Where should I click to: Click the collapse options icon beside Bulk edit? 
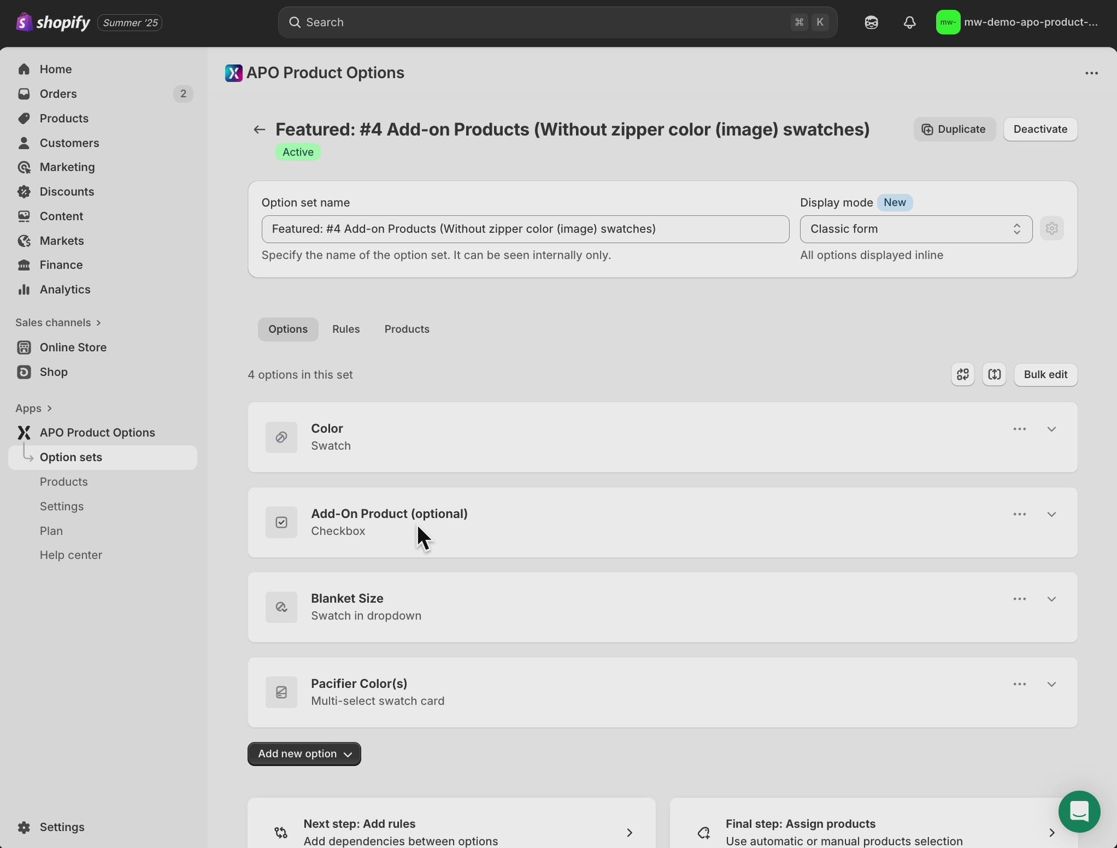994,375
